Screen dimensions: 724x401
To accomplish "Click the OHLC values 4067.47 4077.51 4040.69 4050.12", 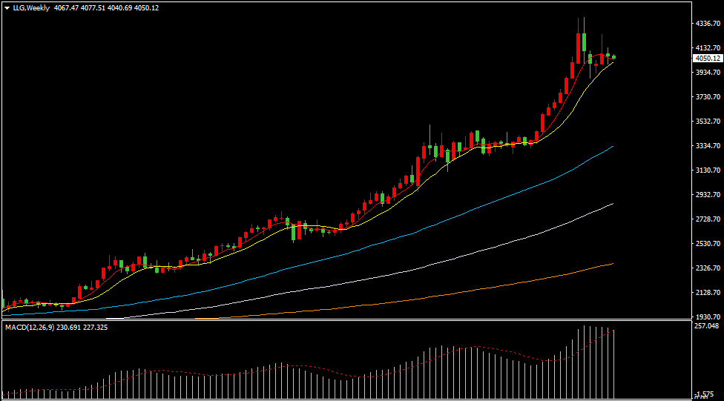I will tap(106, 8).
